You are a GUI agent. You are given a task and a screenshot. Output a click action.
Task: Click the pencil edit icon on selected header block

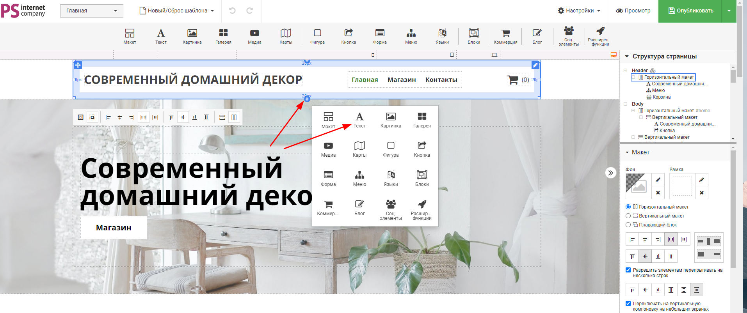coord(535,65)
